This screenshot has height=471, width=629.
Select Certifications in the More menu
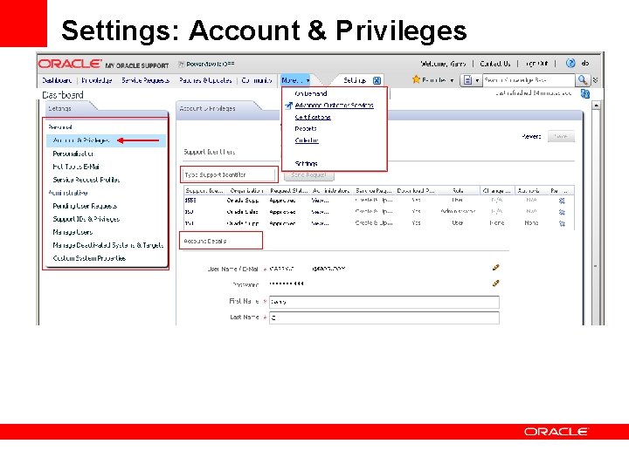(313, 117)
